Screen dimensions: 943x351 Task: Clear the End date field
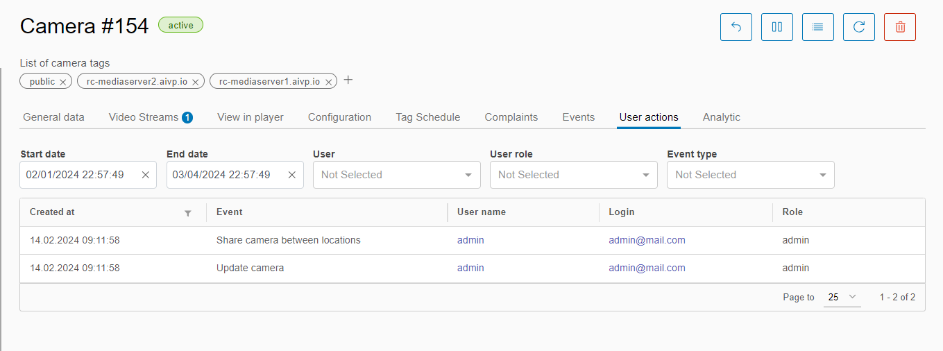(x=292, y=175)
